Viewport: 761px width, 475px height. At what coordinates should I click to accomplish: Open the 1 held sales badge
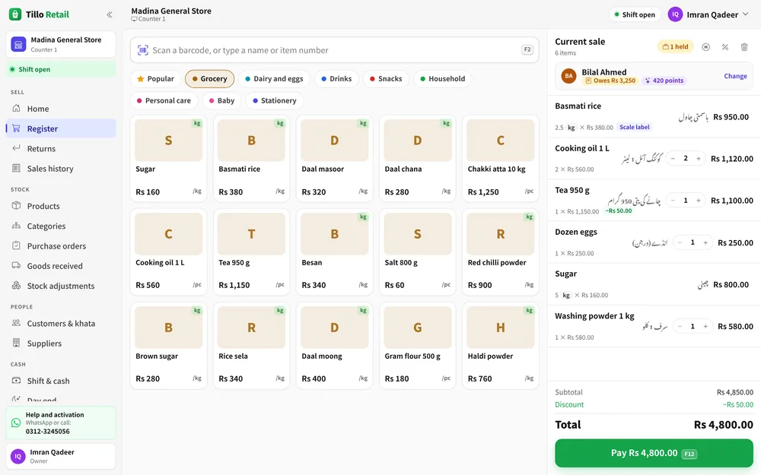point(675,47)
